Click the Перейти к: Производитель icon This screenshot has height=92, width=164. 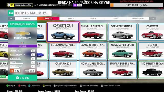click(55, 86)
